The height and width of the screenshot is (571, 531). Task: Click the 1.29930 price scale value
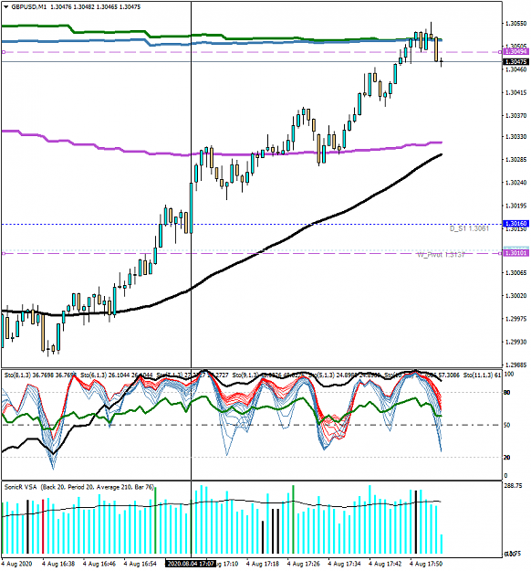tap(516, 342)
